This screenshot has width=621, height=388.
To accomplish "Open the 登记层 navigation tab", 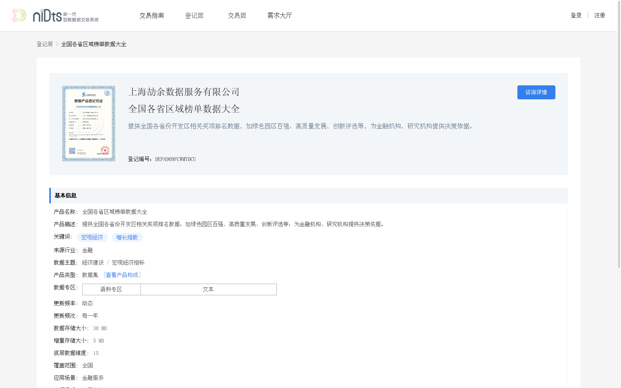I will 194,16.
